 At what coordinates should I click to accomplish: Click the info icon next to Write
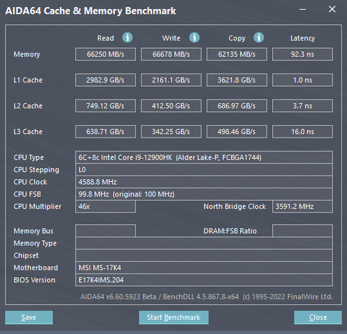pyautogui.click(x=194, y=37)
